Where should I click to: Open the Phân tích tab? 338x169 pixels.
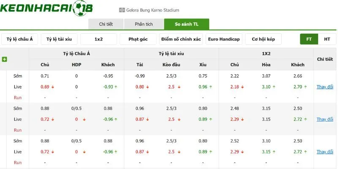pos(144,24)
